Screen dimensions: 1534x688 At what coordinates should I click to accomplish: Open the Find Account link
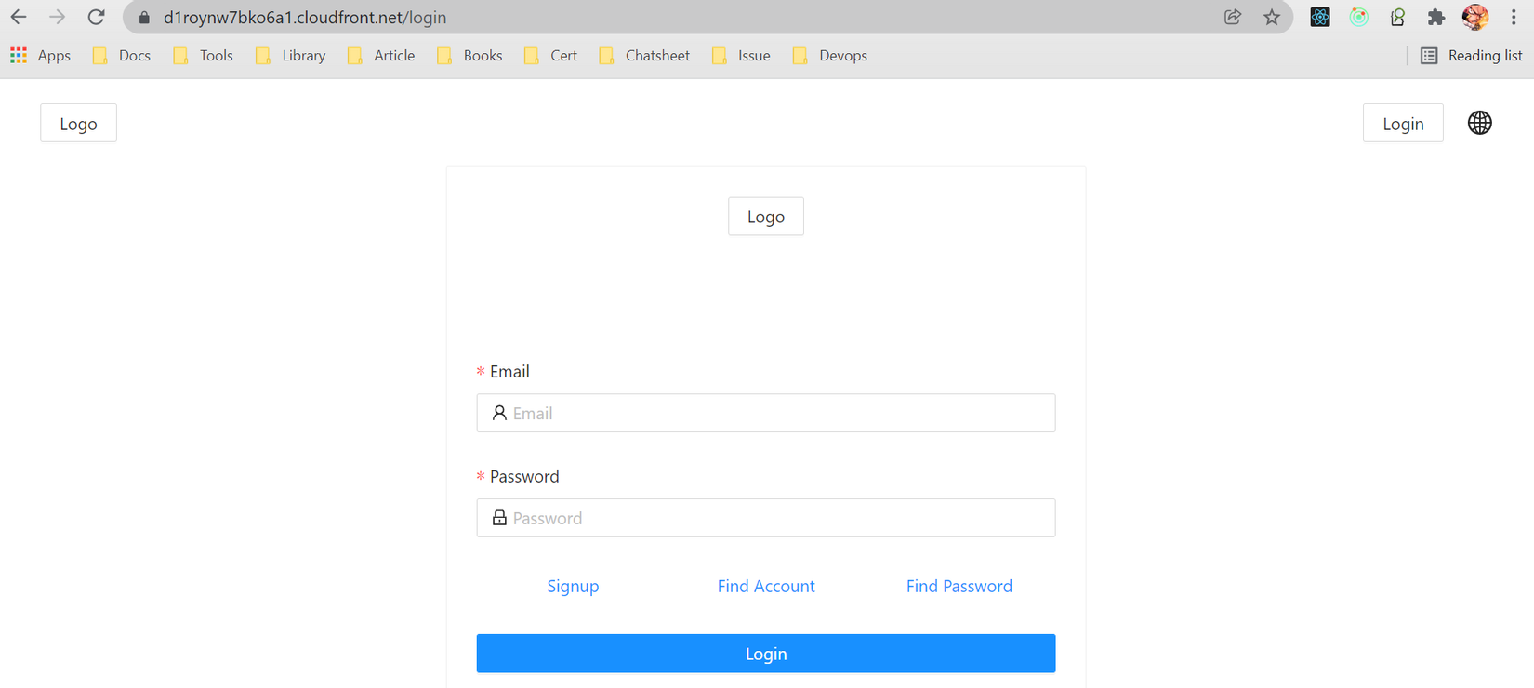766,586
